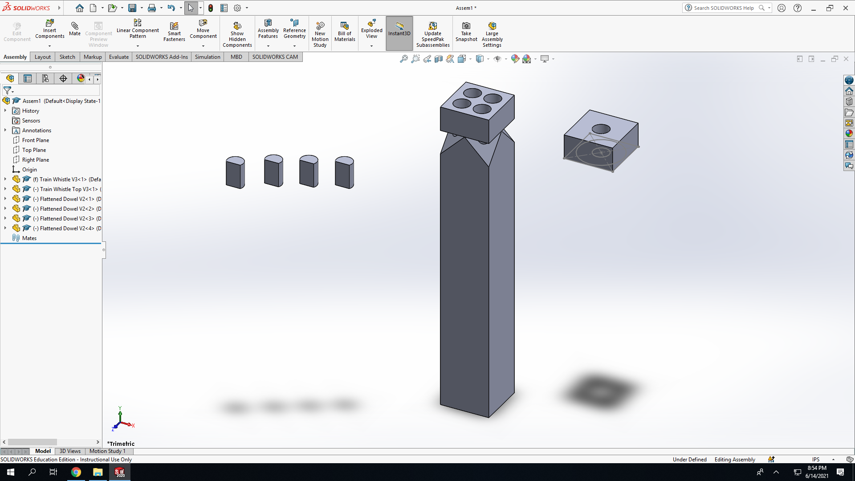
Task: Switch to the Layout tab
Action: tap(43, 57)
